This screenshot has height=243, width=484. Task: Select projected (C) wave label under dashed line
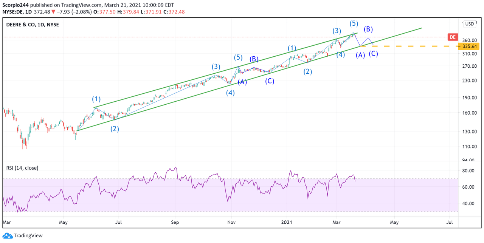pyautogui.click(x=373, y=54)
